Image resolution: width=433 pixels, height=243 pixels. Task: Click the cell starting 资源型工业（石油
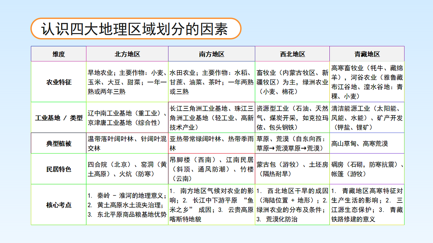[292, 117]
